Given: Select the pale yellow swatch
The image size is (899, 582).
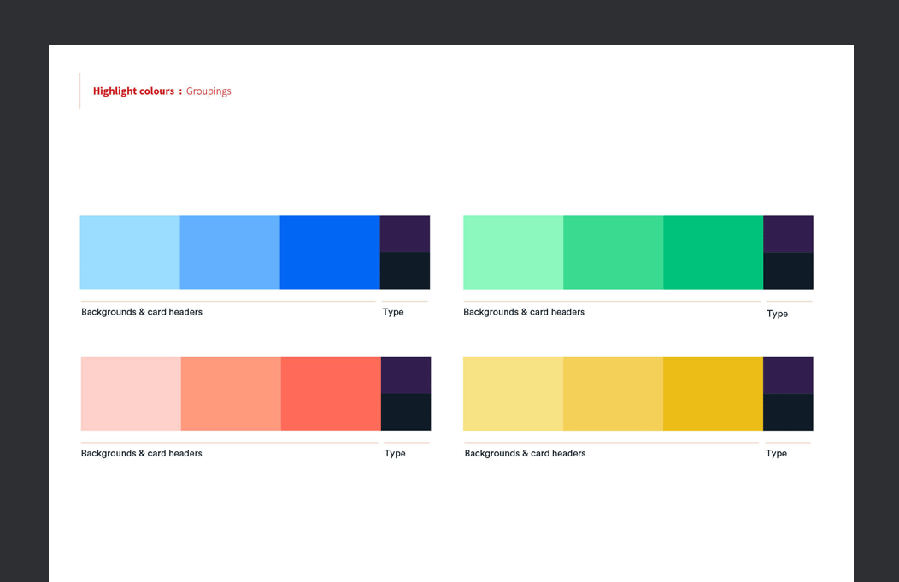Looking at the screenshot, I should [513, 393].
